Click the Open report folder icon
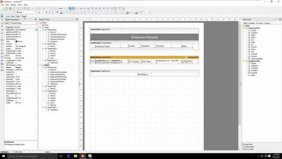Screen dimensions: 282x159 point(7,8)
